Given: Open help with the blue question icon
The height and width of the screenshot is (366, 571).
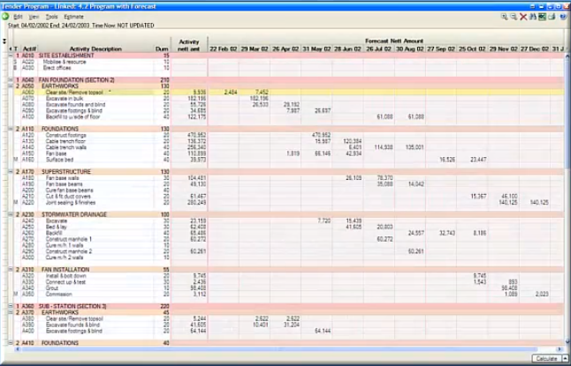Looking at the screenshot, I should (x=562, y=16).
